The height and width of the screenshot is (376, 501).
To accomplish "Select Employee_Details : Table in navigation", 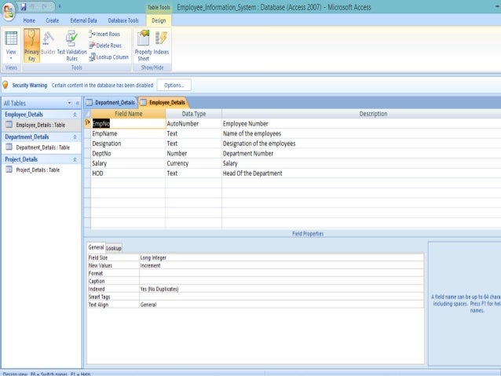I will pos(41,125).
